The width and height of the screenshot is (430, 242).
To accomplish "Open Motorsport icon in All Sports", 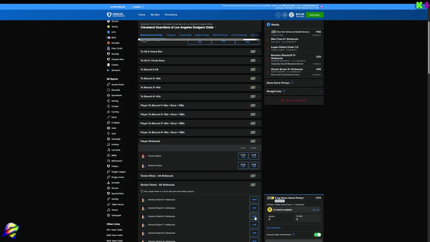I will (109, 161).
